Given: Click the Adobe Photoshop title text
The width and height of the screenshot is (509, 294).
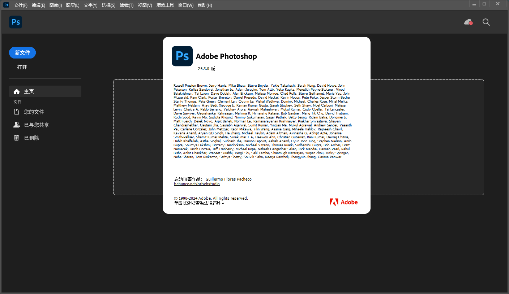Looking at the screenshot, I should [x=226, y=56].
